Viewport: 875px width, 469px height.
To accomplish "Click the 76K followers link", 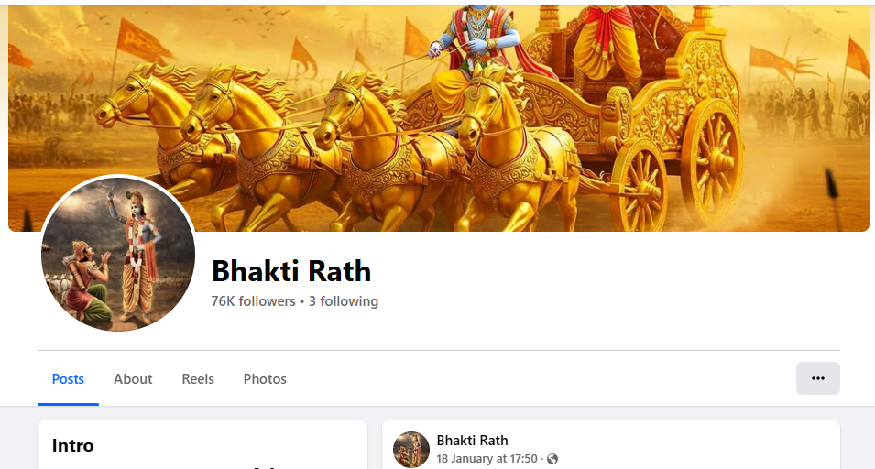I will click(254, 301).
